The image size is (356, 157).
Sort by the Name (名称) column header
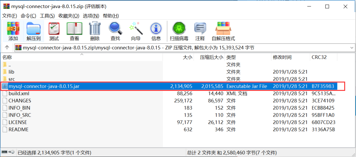click(7, 57)
